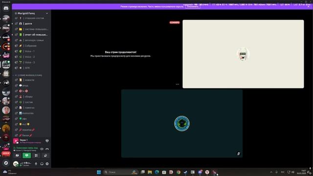Image resolution: width=313 pixels, height=176 pixels.
Task: Show hidden system tray icons chevron
Action: (x=271, y=172)
